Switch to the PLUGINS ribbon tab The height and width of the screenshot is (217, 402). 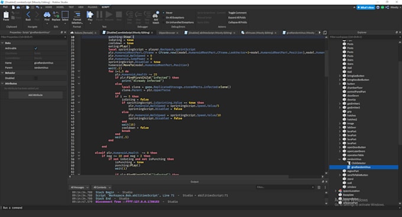92,7
